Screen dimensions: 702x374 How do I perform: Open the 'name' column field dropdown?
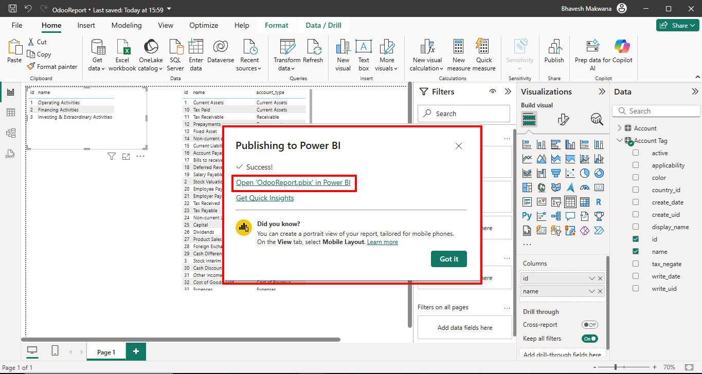tap(592, 291)
